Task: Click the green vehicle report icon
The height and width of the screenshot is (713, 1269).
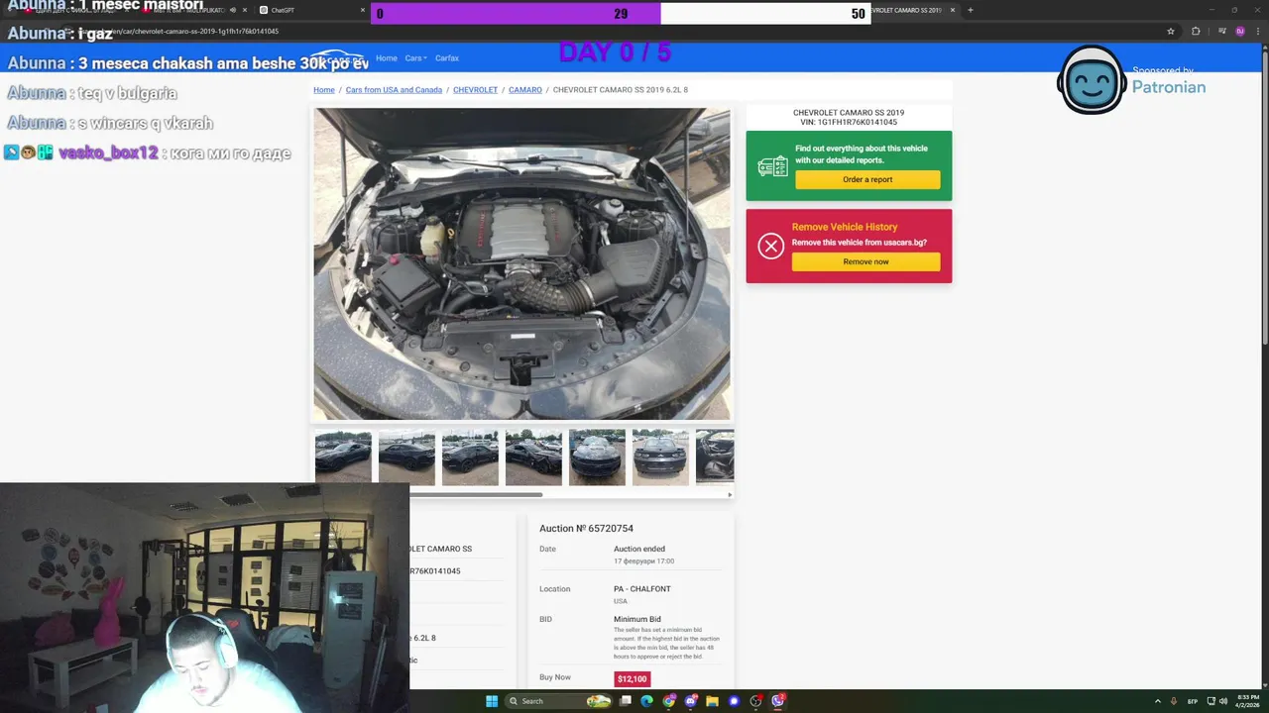Action: tap(772, 166)
